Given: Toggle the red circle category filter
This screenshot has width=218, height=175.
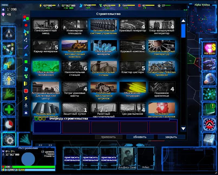Looking at the screenshot, I should (26, 25).
